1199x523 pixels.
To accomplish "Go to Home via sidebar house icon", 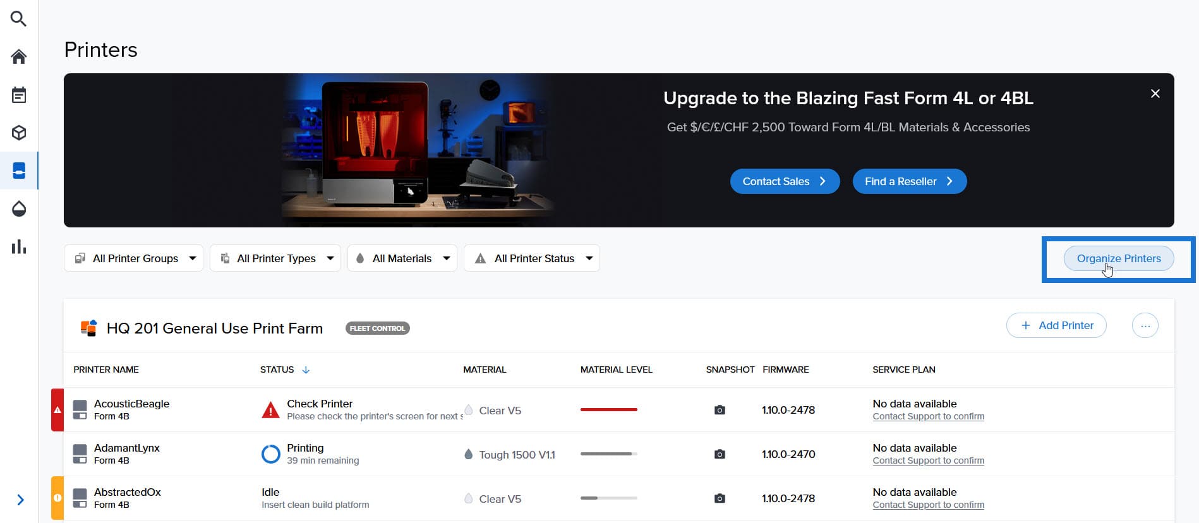I will click(x=19, y=57).
